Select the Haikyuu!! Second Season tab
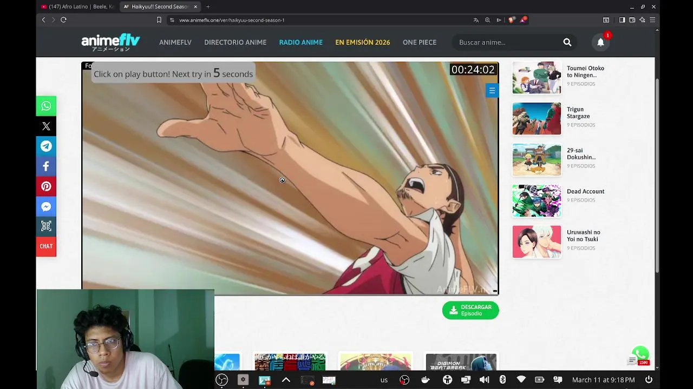Image resolution: width=693 pixels, height=389 pixels. click(160, 6)
